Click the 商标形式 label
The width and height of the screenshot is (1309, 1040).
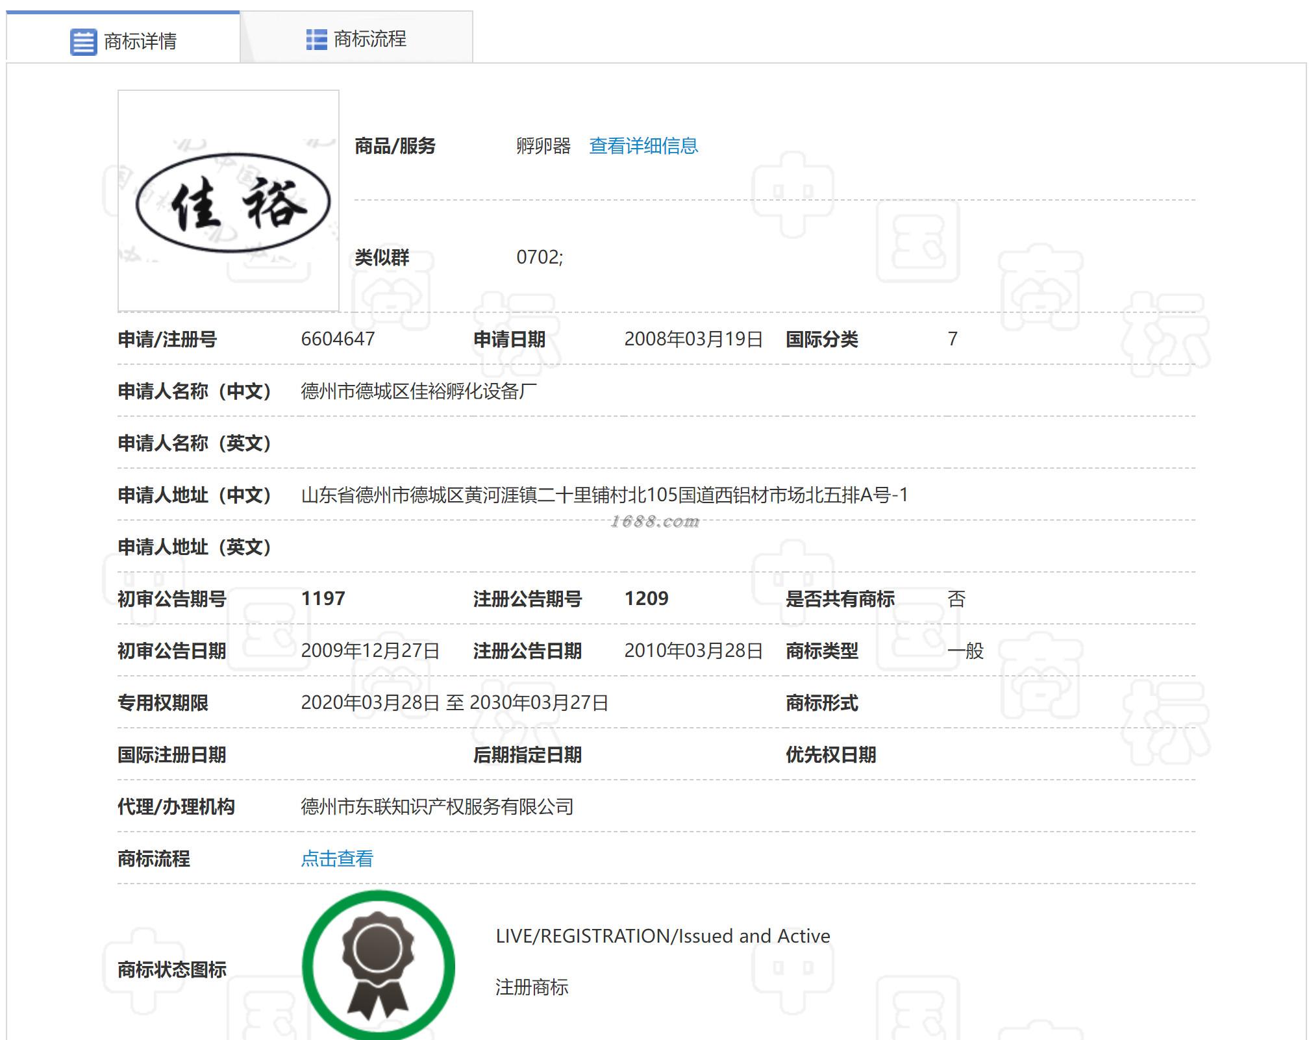(x=822, y=702)
